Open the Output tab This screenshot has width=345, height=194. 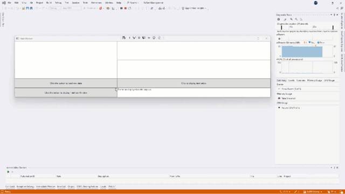click(x=71, y=186)
